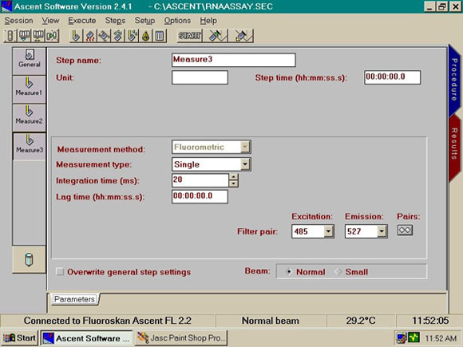Viewport: 463px width, 347px height.
Task: Switch to the Results side tab
Action: (x=454, y=148)
